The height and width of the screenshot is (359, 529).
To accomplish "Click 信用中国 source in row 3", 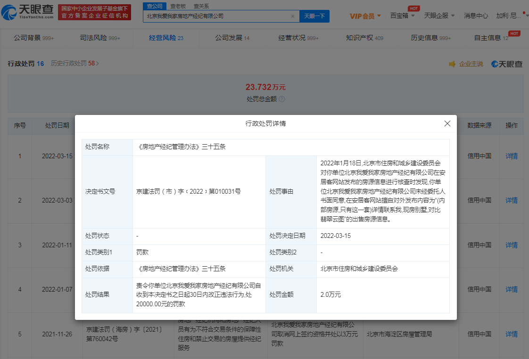I will pos(479,245).
